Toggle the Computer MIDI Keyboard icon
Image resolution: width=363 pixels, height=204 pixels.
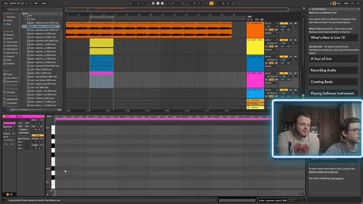coord(334,3)
